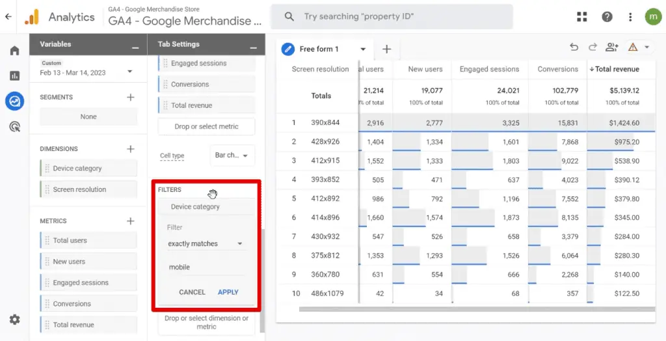Minimize the Variables panel

coord(135,48)
